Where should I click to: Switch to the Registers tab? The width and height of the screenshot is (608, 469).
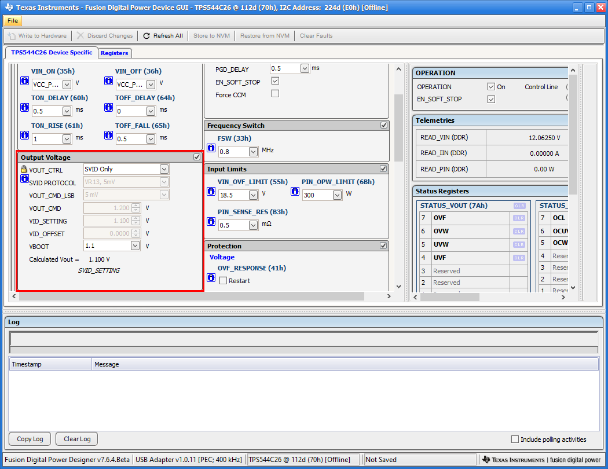[x=114, y=53]
